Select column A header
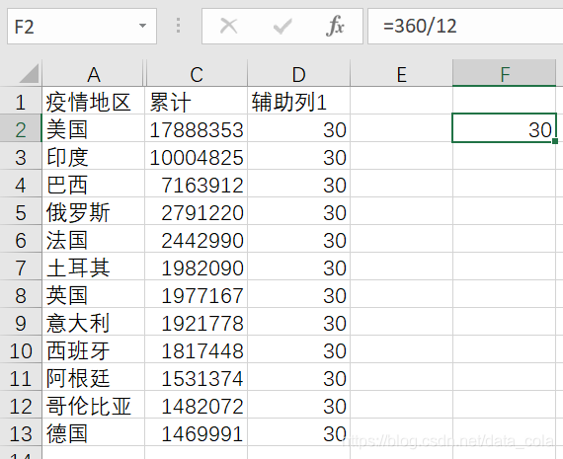563x459 pixels. (x=94, y=74)
